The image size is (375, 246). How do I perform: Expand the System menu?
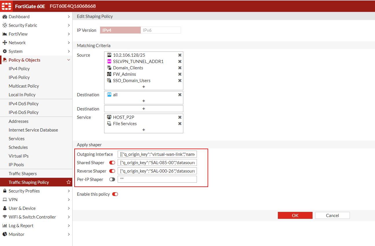69,51
